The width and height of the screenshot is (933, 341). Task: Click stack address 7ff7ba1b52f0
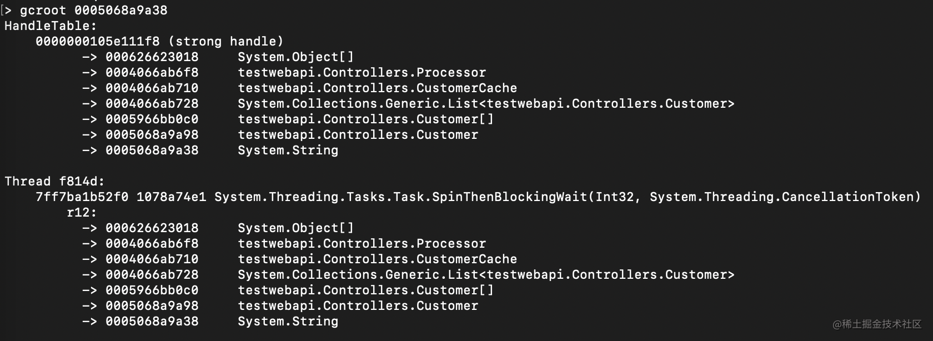[82, 197]
